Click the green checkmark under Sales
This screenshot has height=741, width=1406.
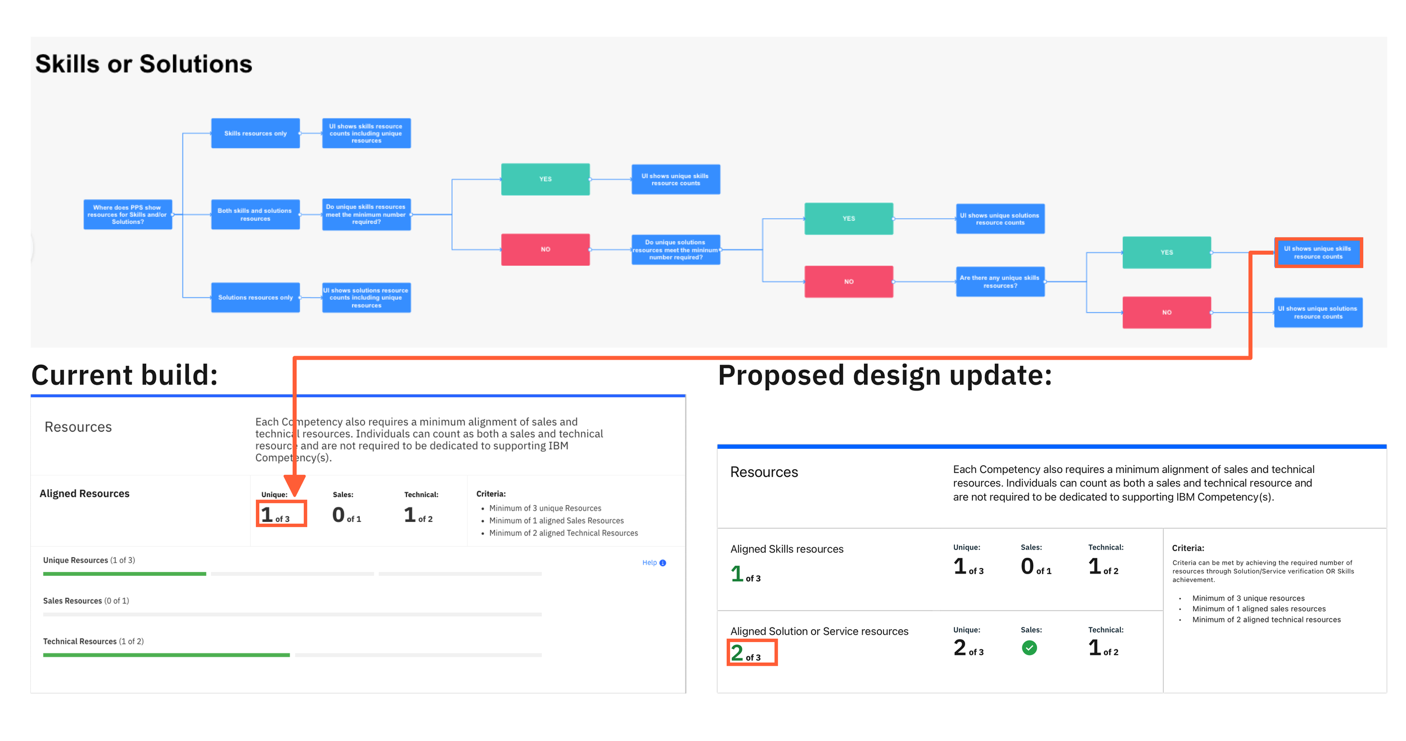[1029, 648]
